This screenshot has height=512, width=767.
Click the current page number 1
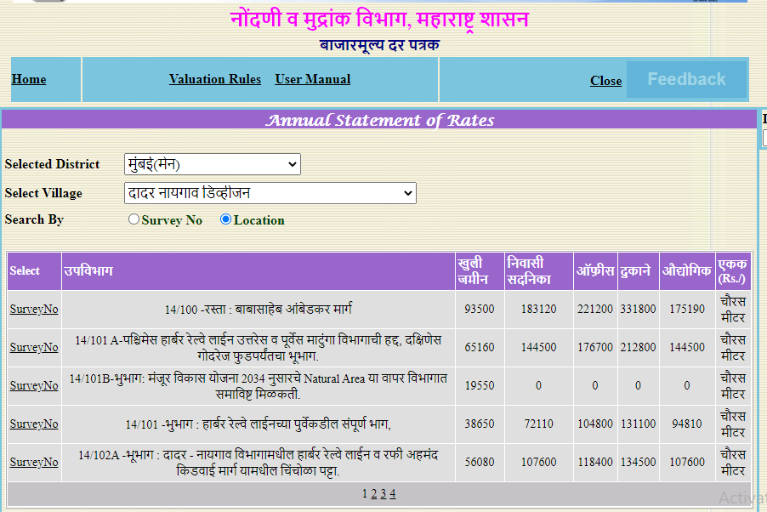click(365, 494)
